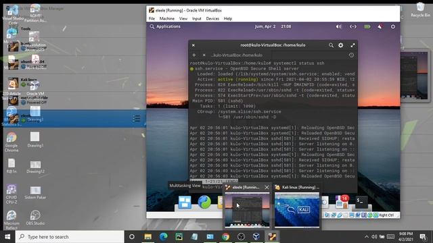
Task: Open Microsoft Edge on taskbar
Action: coord(164,237)
